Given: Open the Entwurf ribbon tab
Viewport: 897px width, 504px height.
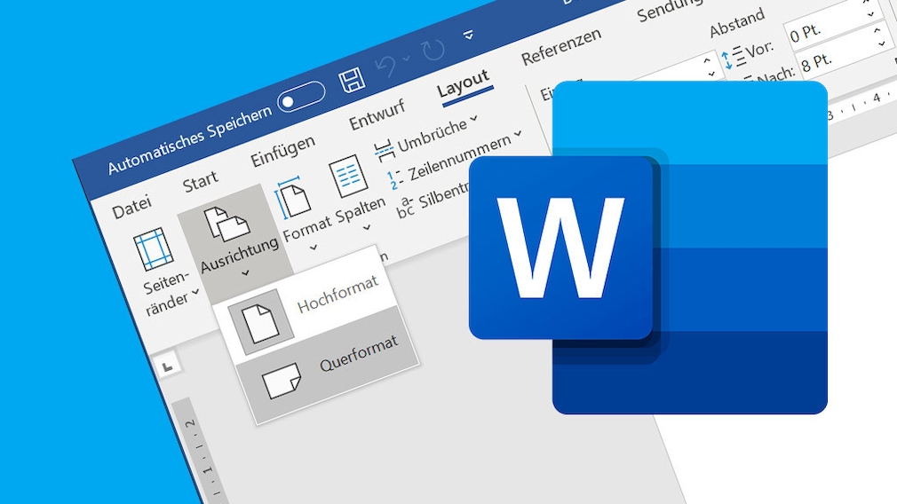Looking at the screenshot, I should tap(377, 114).
